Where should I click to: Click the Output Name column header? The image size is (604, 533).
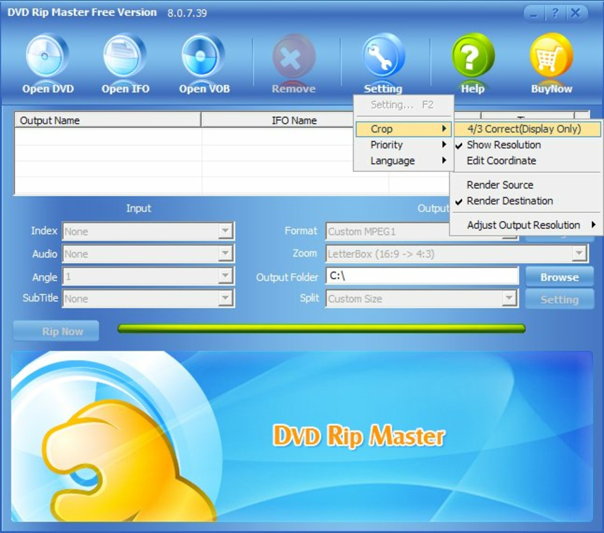click(107, 120)
